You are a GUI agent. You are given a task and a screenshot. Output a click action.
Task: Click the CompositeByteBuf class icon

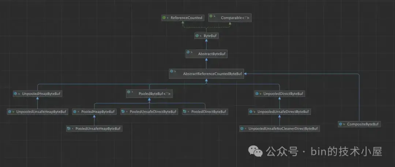click(341, 124)
